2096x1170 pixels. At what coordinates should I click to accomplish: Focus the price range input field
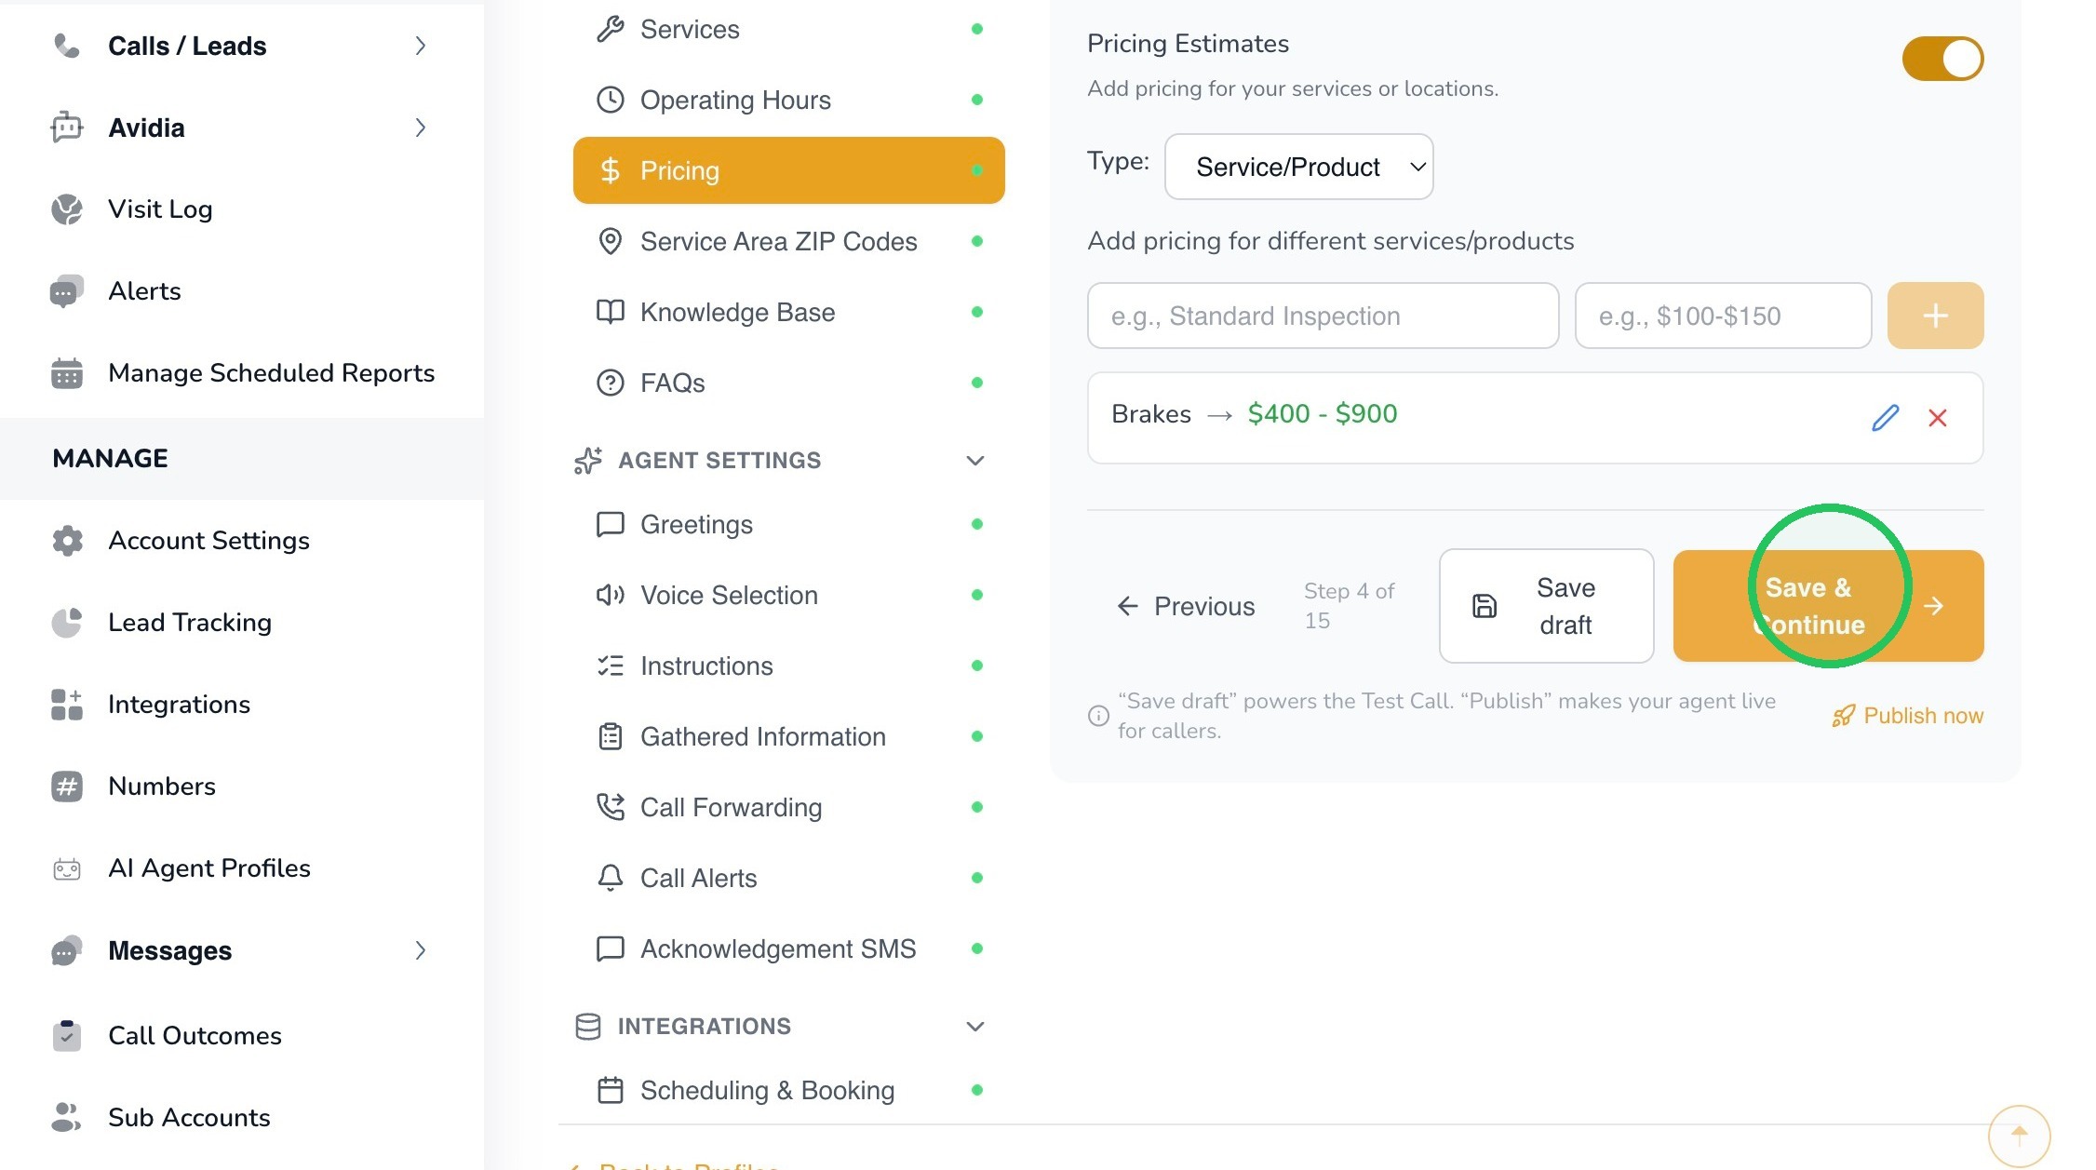coord(1723,316)
